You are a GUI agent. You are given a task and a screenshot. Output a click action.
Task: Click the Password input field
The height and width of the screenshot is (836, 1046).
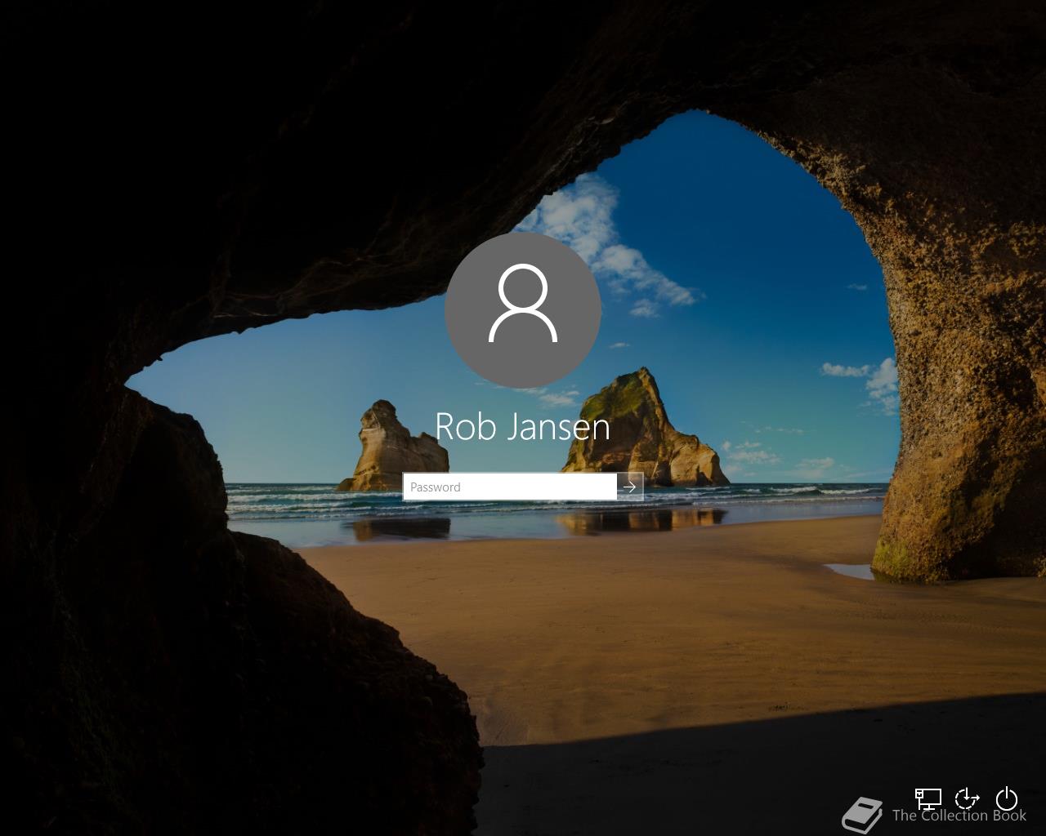[x=510, y=487]
